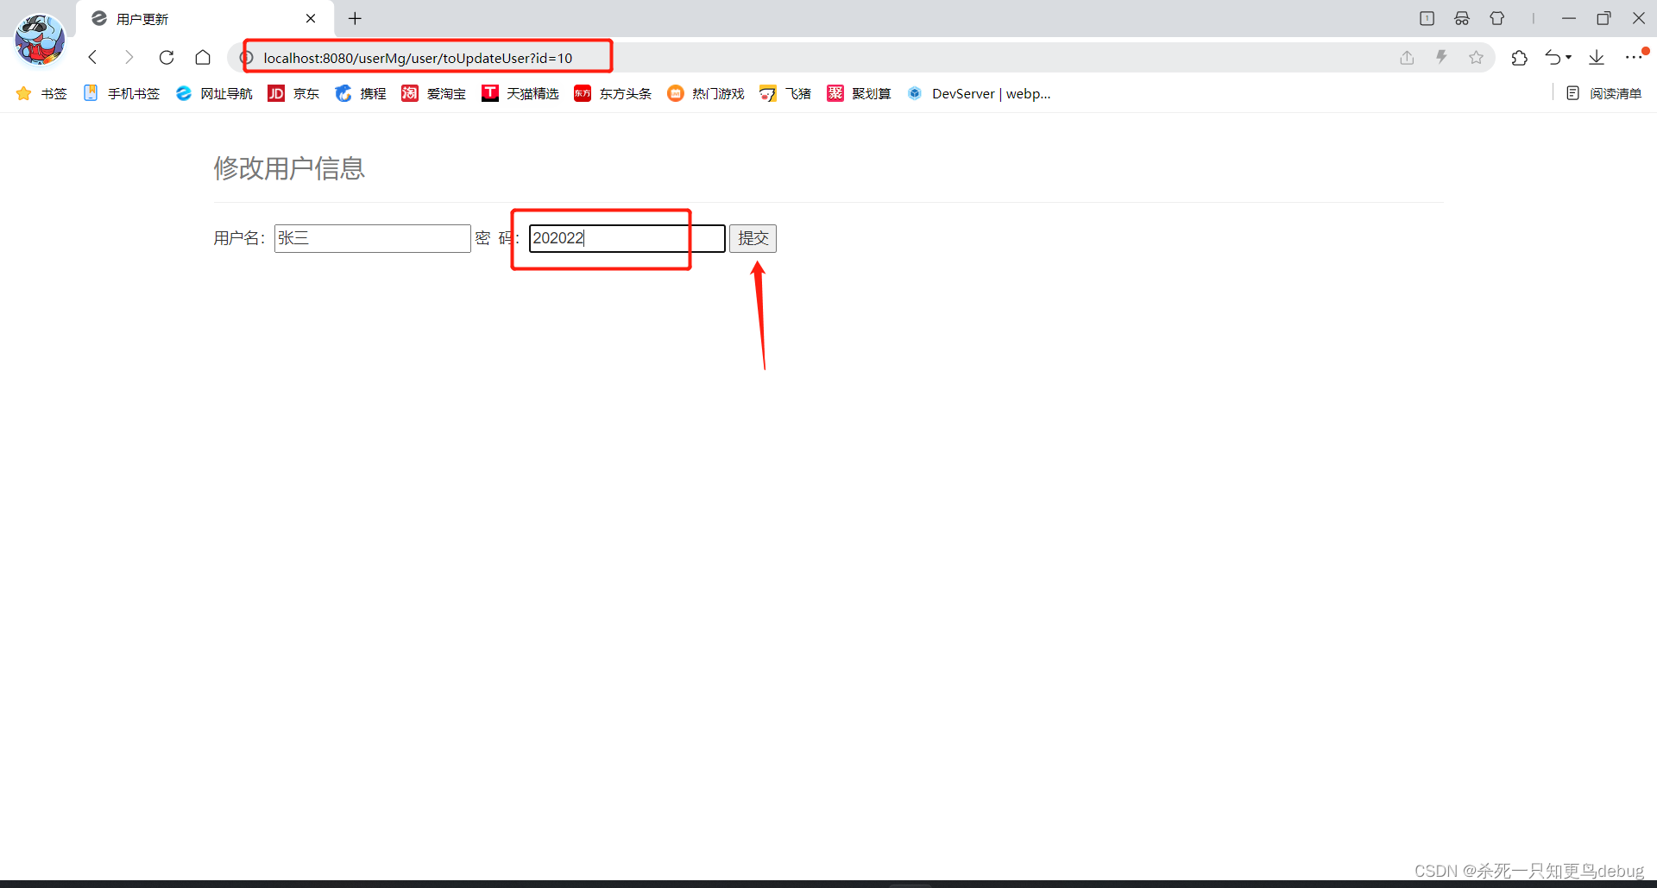Reload the current page
Image resolution: width=1657 pixels, height=888 pixels.
tap(167, 57)
